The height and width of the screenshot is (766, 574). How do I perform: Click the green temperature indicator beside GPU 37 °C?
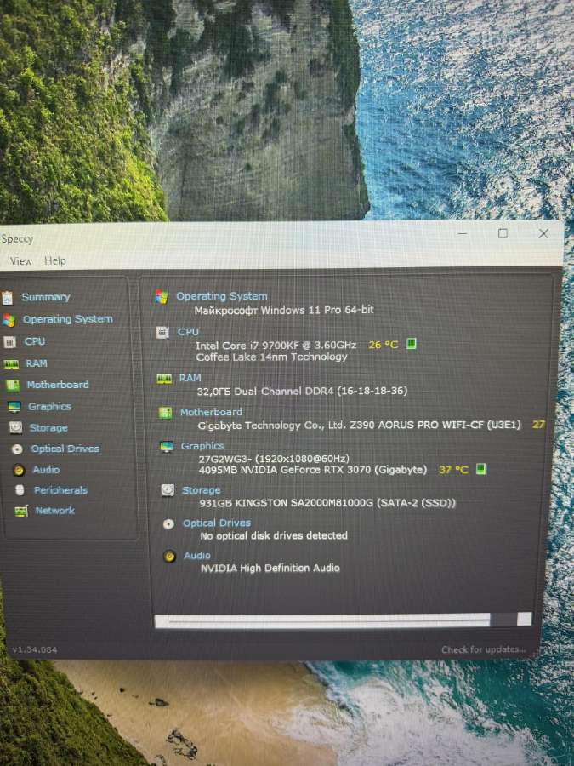(x=481, y=470)
